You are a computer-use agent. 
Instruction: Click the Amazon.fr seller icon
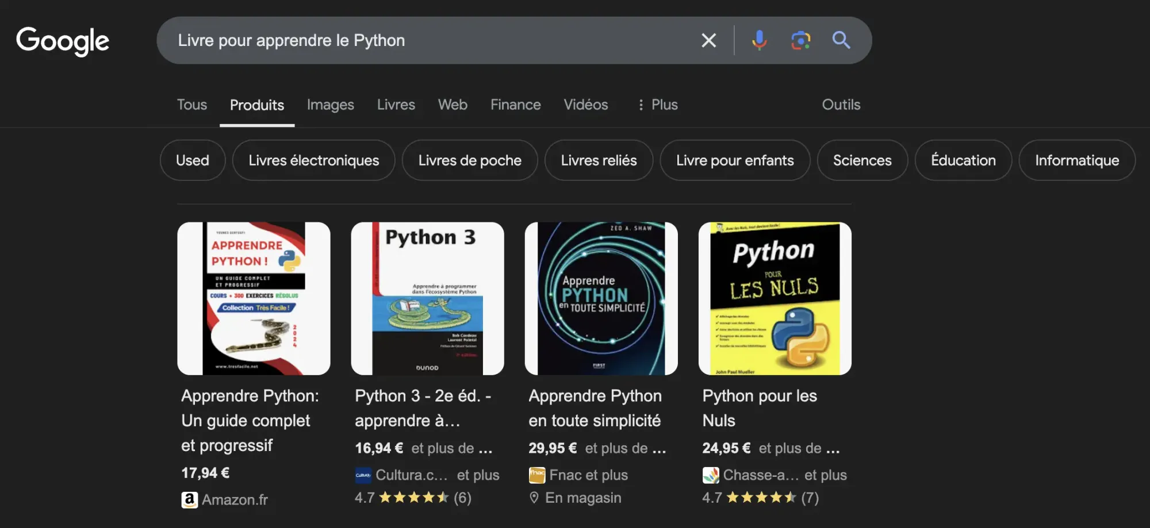[189, 499]
